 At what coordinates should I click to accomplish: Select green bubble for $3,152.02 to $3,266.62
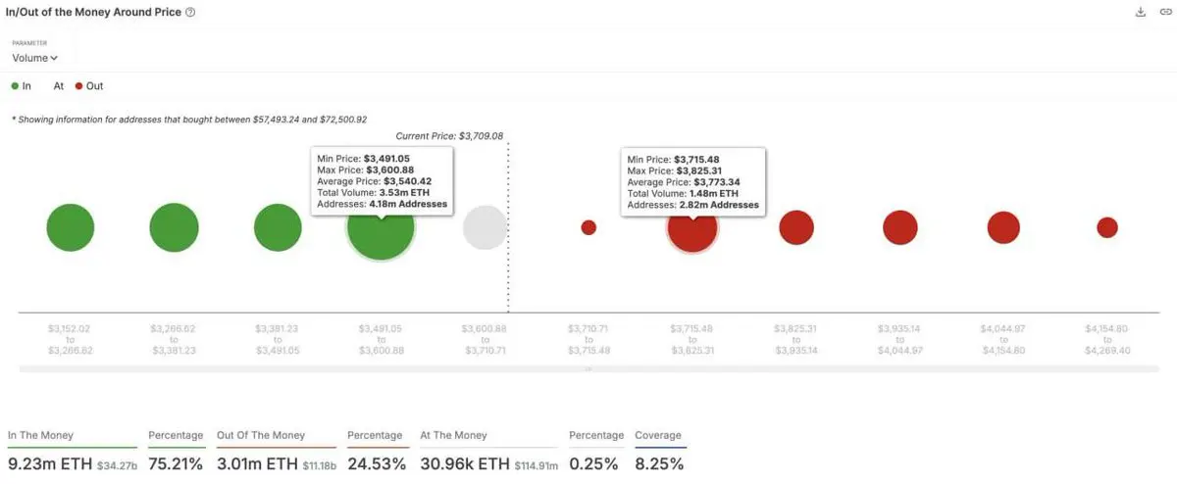tap(71, 227)
